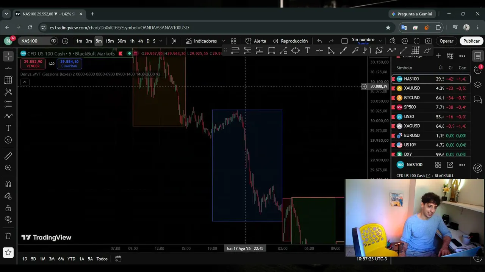The width and height of the screenshot is (485, 272).
Task: Open the watchlist panel icon
Action: pos(478,56)
